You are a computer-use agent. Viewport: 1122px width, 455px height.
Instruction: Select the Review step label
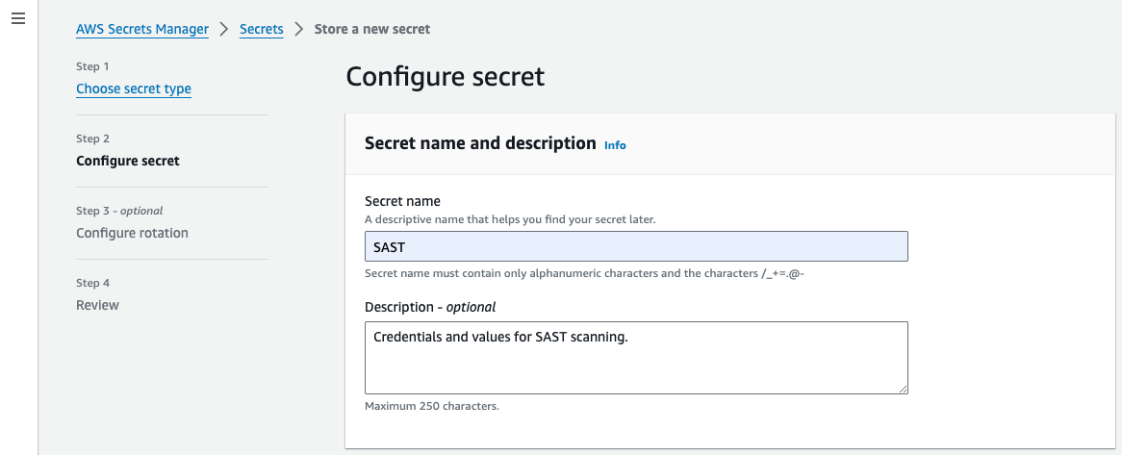tap(97, 306)
